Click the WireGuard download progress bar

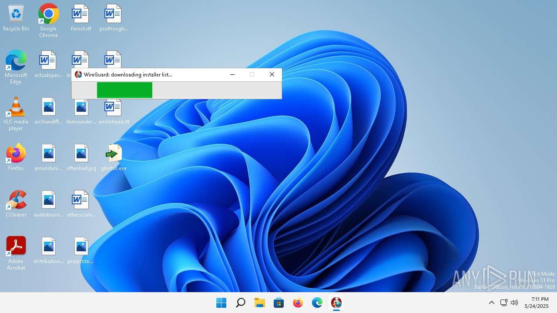click(177, 90)
